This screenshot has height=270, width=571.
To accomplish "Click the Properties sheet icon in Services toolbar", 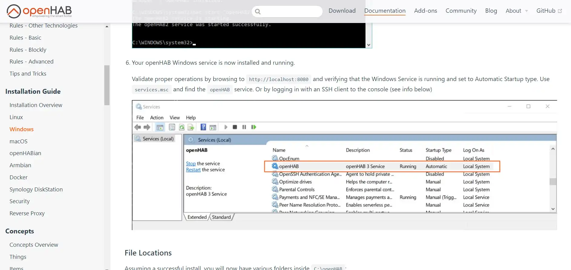I will click(x=172, y=127).
